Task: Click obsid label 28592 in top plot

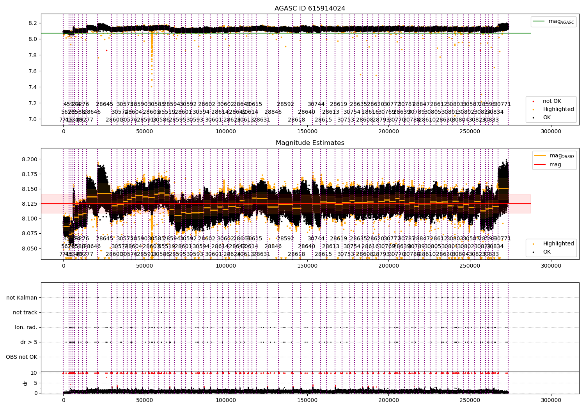Action: (x=285, y=104)
